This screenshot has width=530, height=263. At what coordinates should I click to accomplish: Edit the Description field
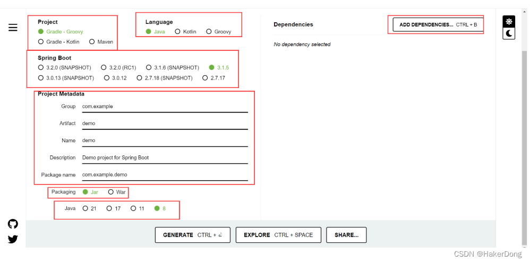click(x=165, y=157)
